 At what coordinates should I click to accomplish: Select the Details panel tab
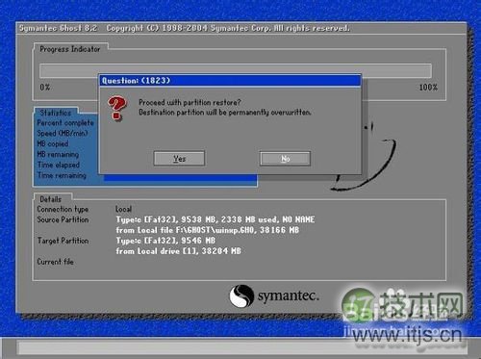tap(51, 199)
